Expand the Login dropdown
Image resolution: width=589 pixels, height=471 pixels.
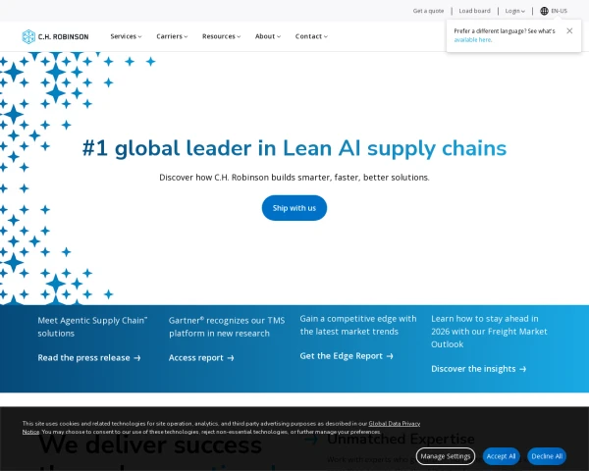515,11
